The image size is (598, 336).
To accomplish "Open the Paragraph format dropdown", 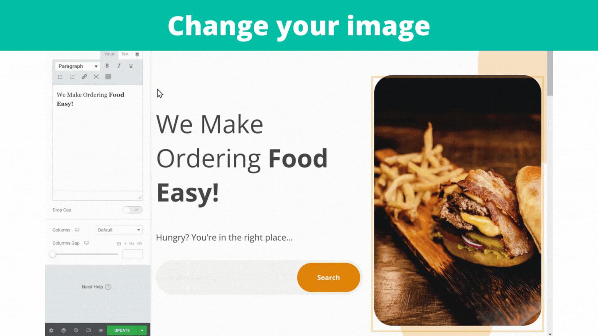I will [x=78, y=66].
